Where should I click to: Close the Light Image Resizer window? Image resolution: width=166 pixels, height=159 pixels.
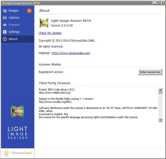[x=163, y=3]
